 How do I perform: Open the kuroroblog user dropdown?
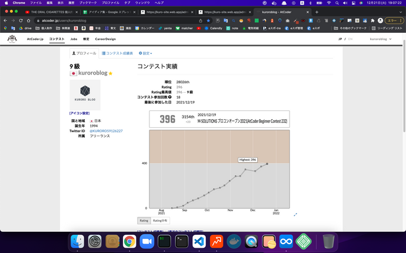381,39
